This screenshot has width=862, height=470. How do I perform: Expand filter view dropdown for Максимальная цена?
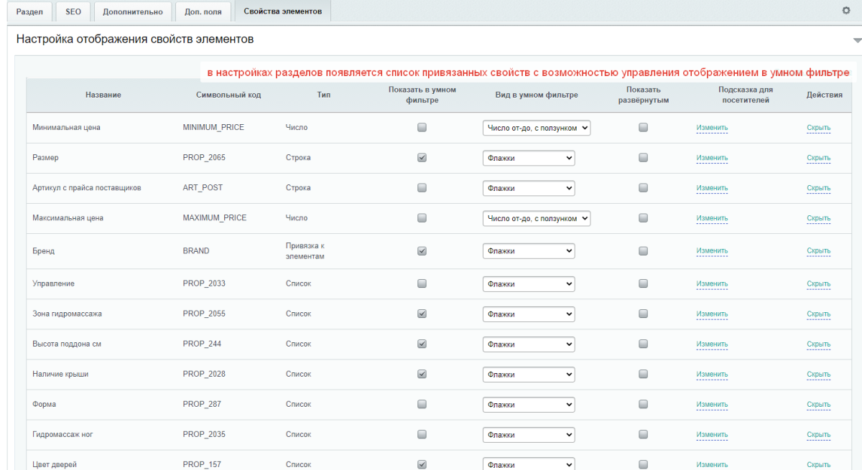tap(536, 218)
